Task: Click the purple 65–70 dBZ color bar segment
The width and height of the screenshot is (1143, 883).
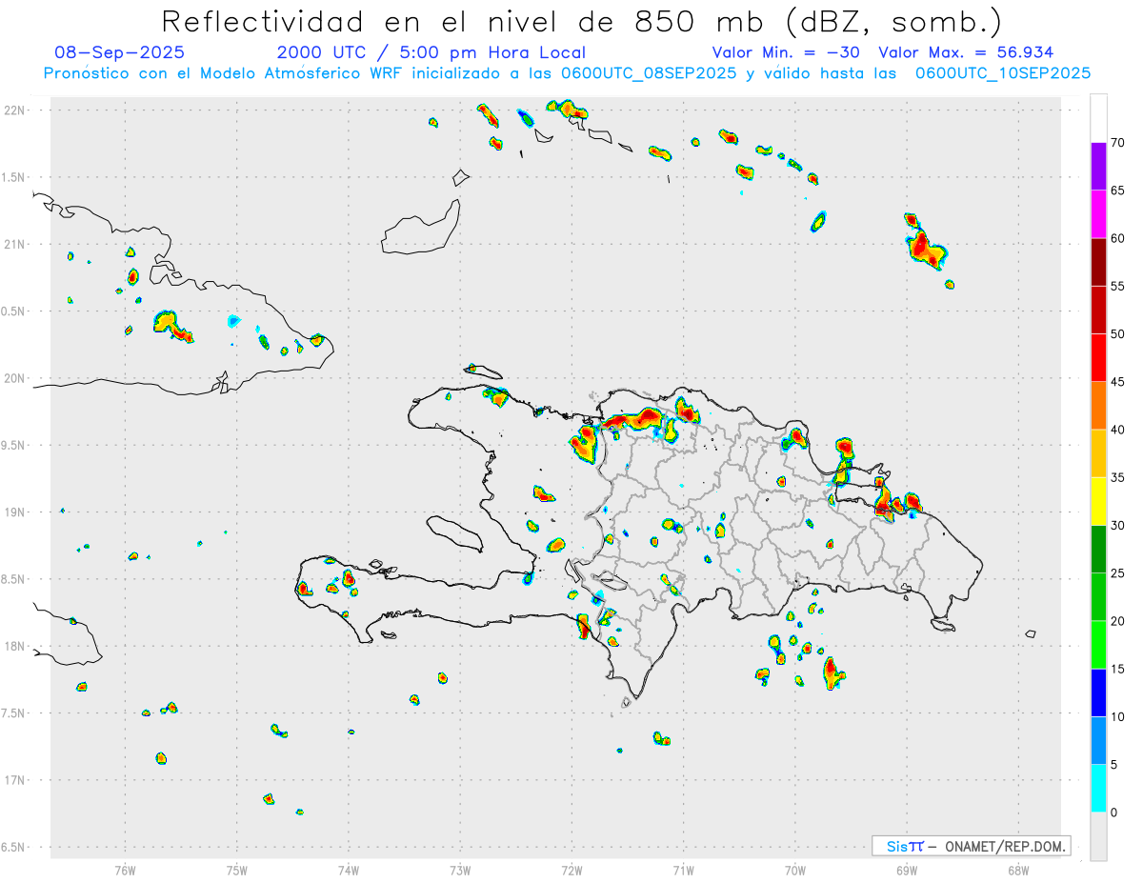Action: pyautogui.click(x=1098, y=167)
